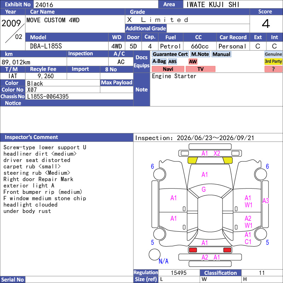
Task: Click the red TV badge
Action: pos(201,69)
